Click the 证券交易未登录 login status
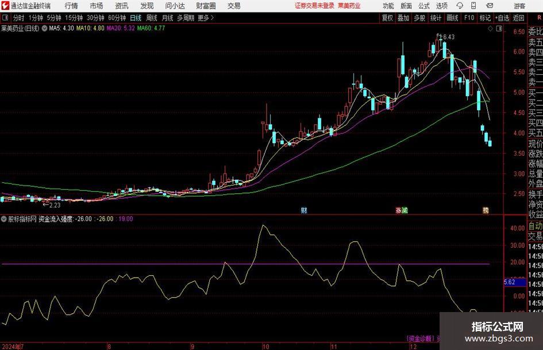Viewport: 543px width, 350px height. tap(314, 6)
